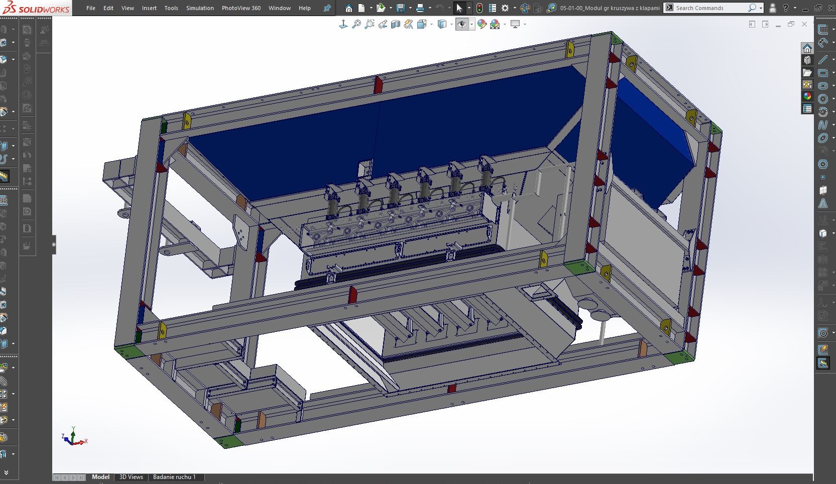Screen dimensions: 836x484
Task: Click the Save disk icon
Action: coord(400,8)
